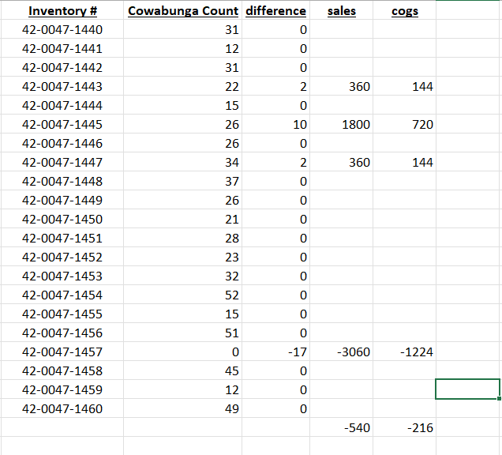
Task: Click inventory cell 42-0047-1450
Action: [62, 219]
